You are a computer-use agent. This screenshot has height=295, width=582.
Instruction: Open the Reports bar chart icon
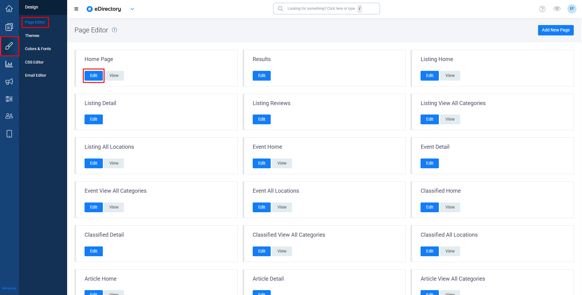click(9, 64)
